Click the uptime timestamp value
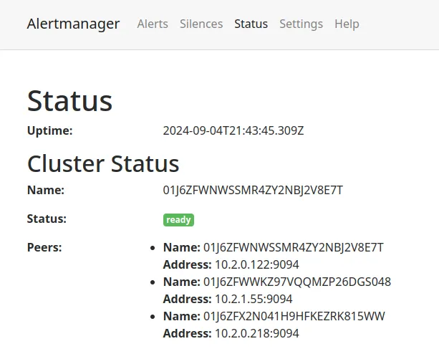 pyautogui.click(x=233, y=131)
